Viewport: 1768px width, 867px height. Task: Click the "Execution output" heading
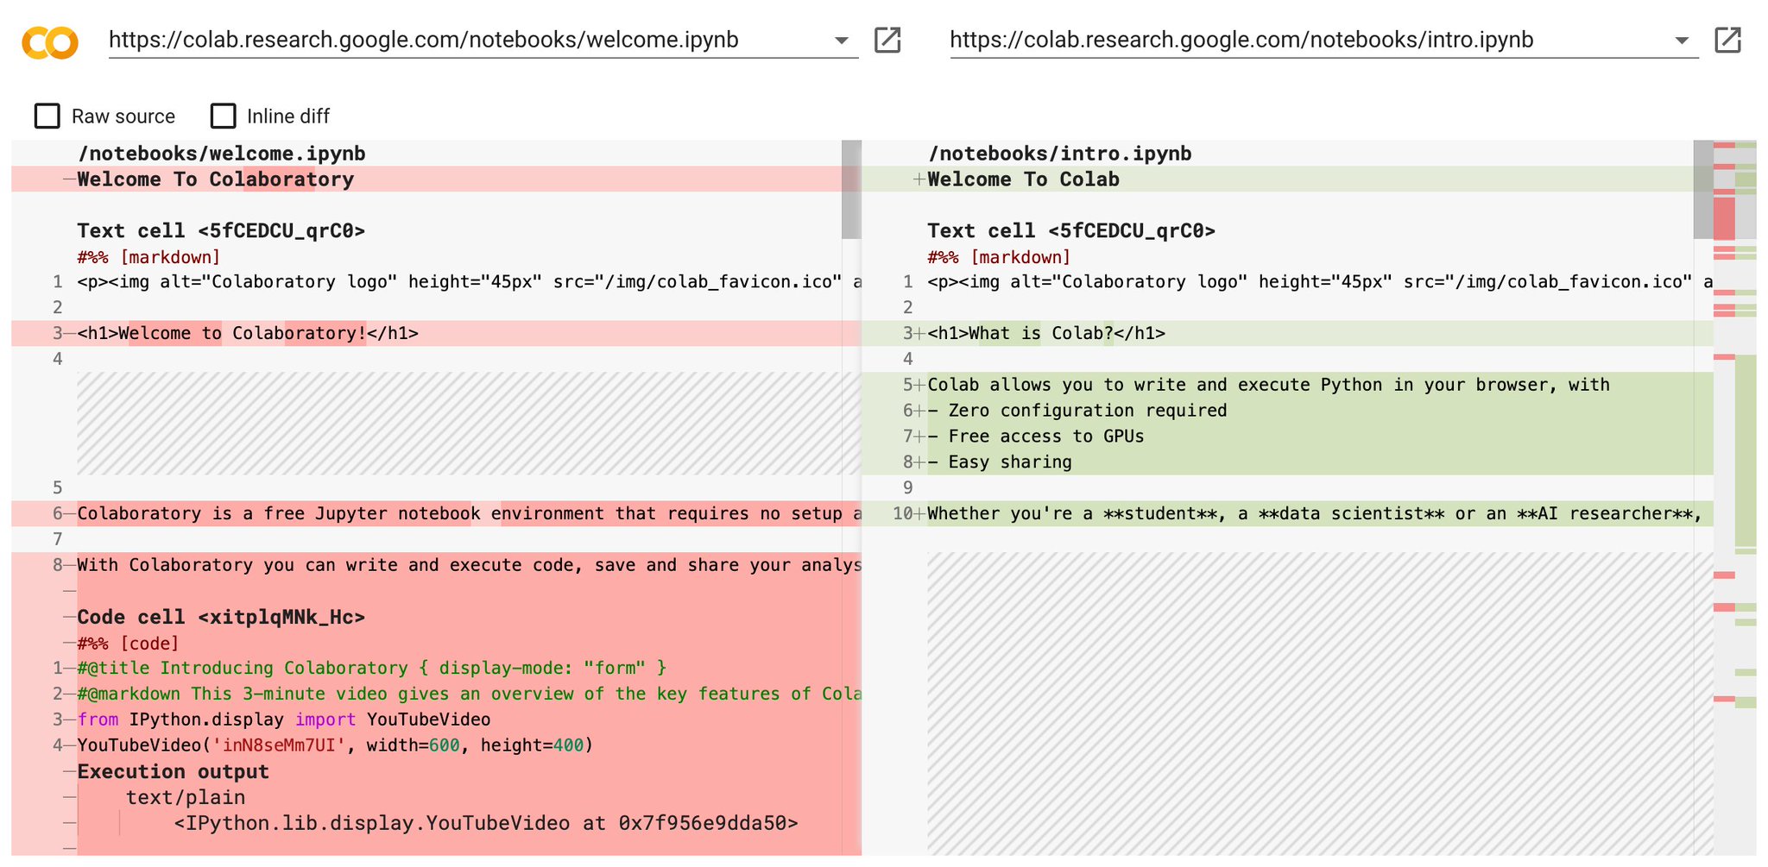(173, 772)
